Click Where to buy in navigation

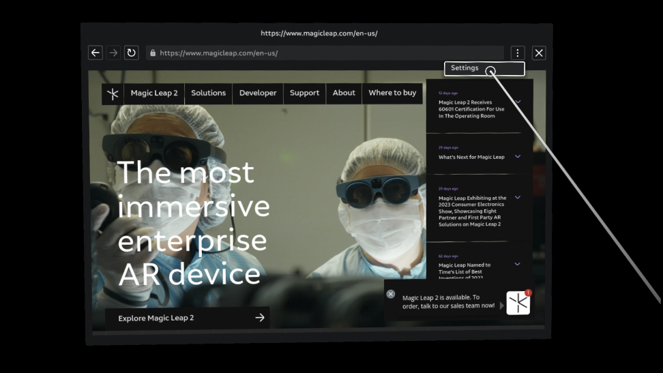point(392,93)
